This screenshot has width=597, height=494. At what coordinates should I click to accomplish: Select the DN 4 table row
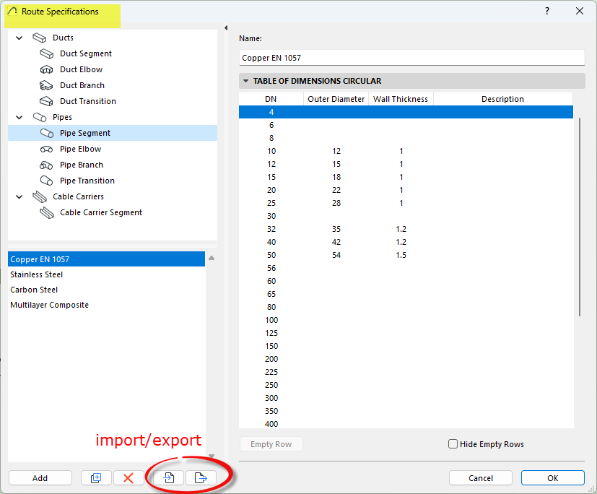[x=406, y=112]
